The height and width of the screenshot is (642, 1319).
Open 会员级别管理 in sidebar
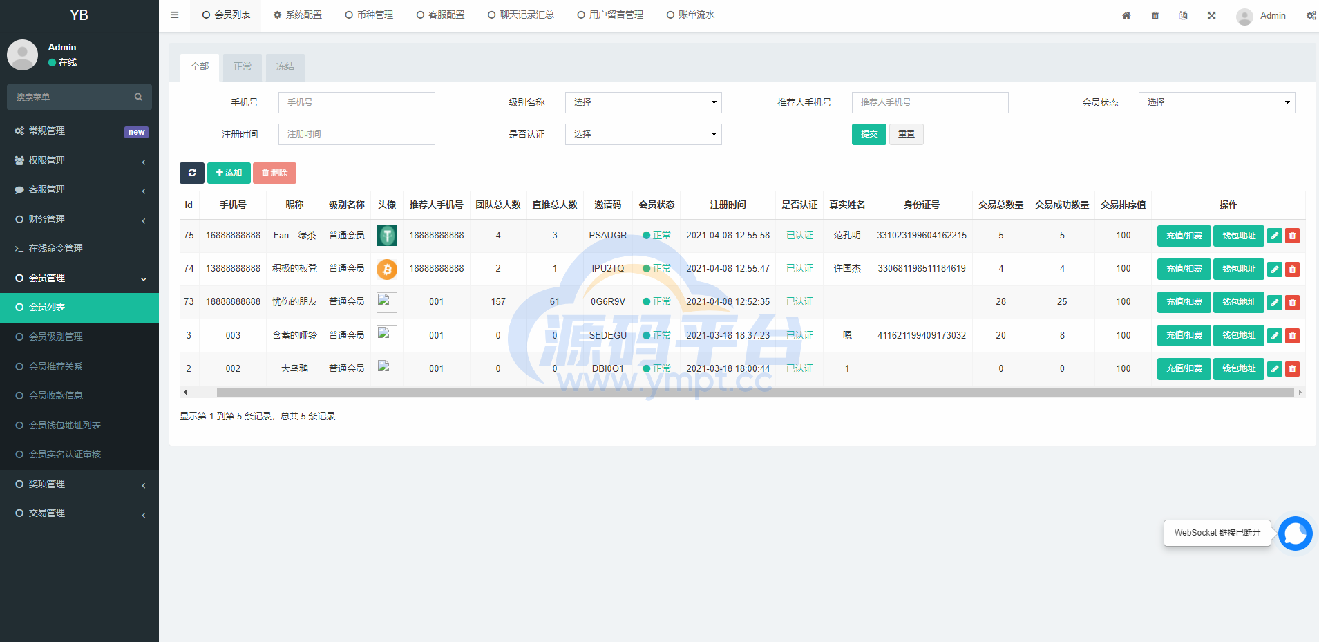(x=79, y=337)
